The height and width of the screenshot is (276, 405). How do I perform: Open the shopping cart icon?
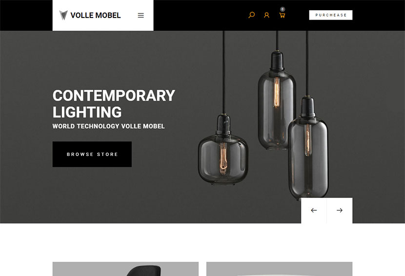click(x=282, y=15)
